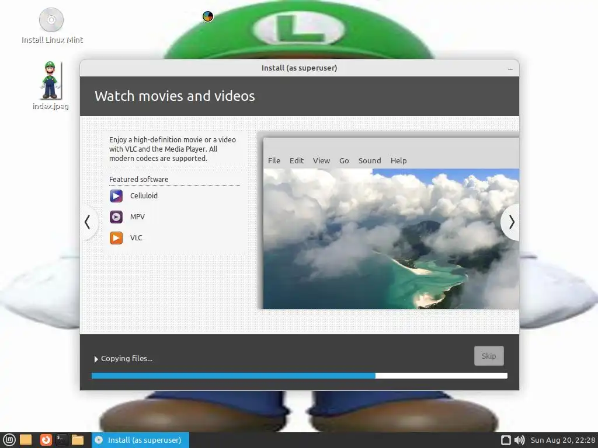Click the Featured software heading
The image size is (598, 448).
(139, 179)
